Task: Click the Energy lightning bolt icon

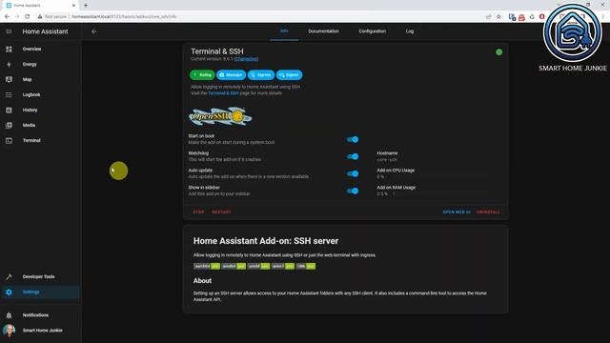Action: [9, 64]
